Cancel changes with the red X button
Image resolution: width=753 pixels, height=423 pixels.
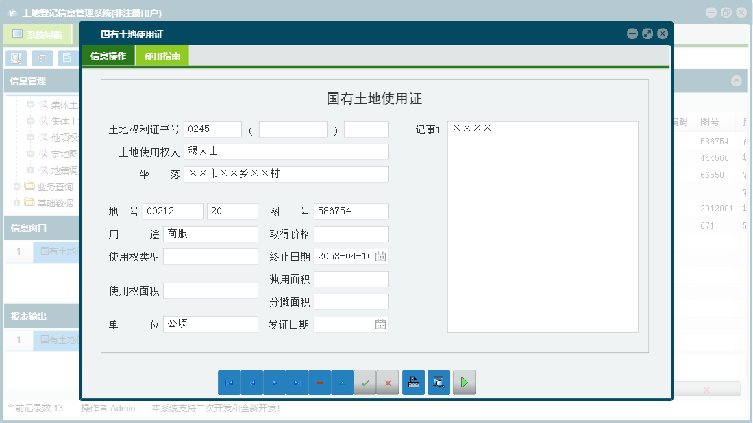pyautogui.click(x=388, y=382)
